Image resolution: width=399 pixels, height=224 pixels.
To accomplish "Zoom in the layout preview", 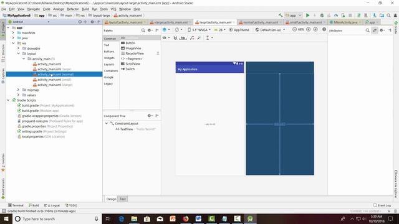I will (x=308, y=29).
